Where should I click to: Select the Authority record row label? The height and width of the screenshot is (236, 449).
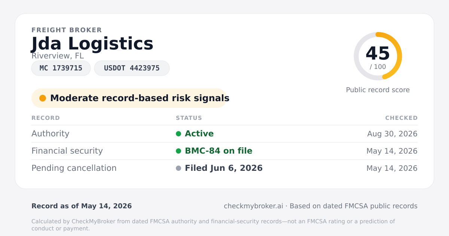pyautogui.click(x=51, y=134)
